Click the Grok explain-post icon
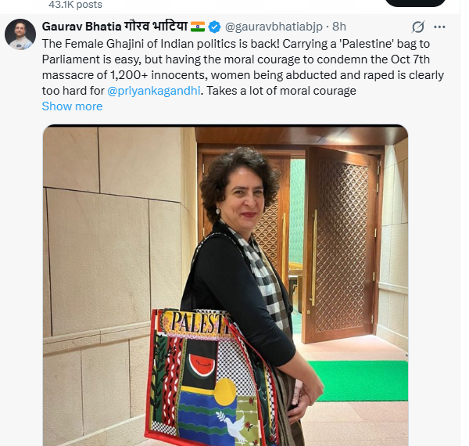 click(418, 27)
